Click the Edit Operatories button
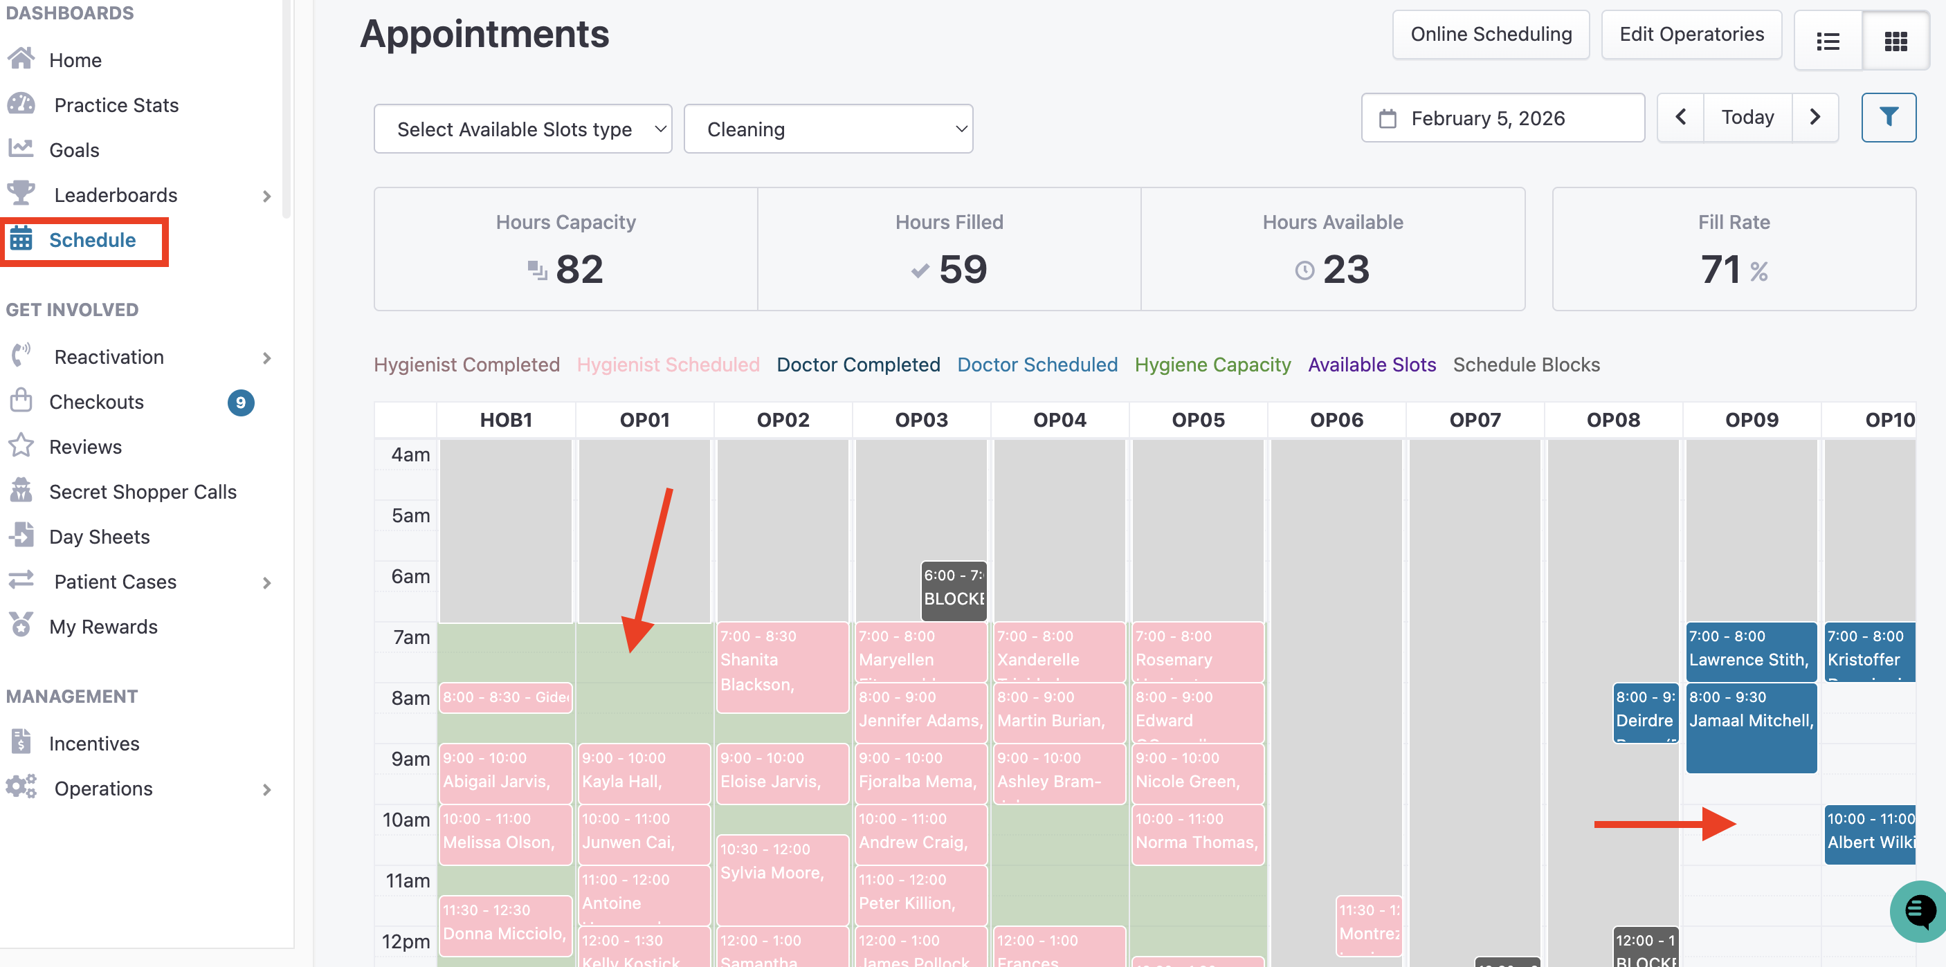This screenshot has height=967, width=1946. (1691, 34)
